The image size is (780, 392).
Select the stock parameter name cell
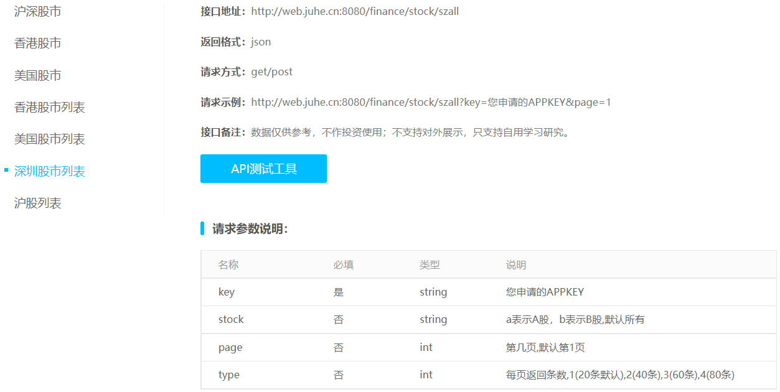point(231,319)
